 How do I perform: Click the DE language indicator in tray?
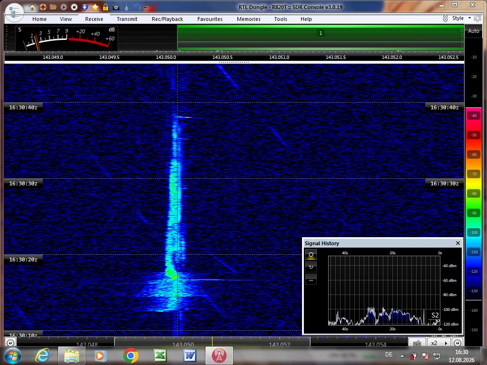(x=389, y=355)
